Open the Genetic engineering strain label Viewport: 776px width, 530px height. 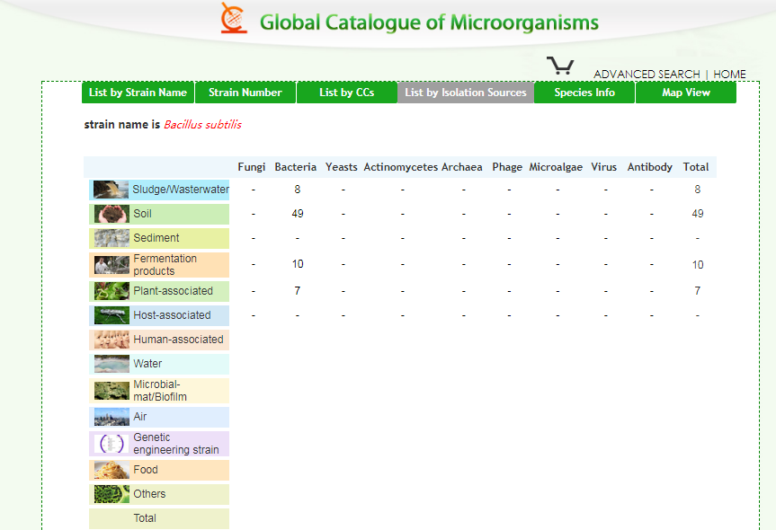click(x=176, y=444)
